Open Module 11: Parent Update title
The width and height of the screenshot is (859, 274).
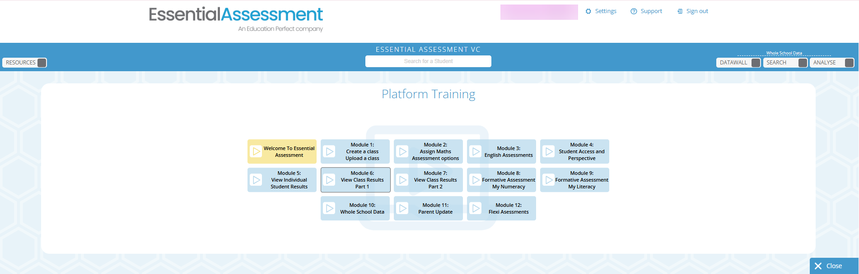pyautogui.click(x=435, y=208)
